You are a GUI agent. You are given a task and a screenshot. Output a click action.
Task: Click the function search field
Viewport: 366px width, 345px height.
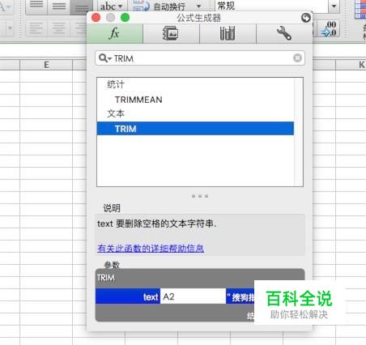200,58
